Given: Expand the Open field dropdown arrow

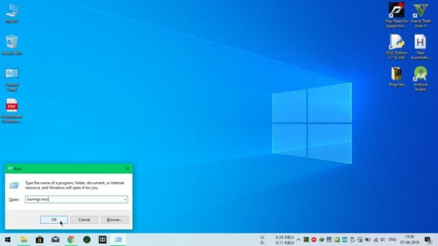Looking at the screenshot, I should point(125,199).
